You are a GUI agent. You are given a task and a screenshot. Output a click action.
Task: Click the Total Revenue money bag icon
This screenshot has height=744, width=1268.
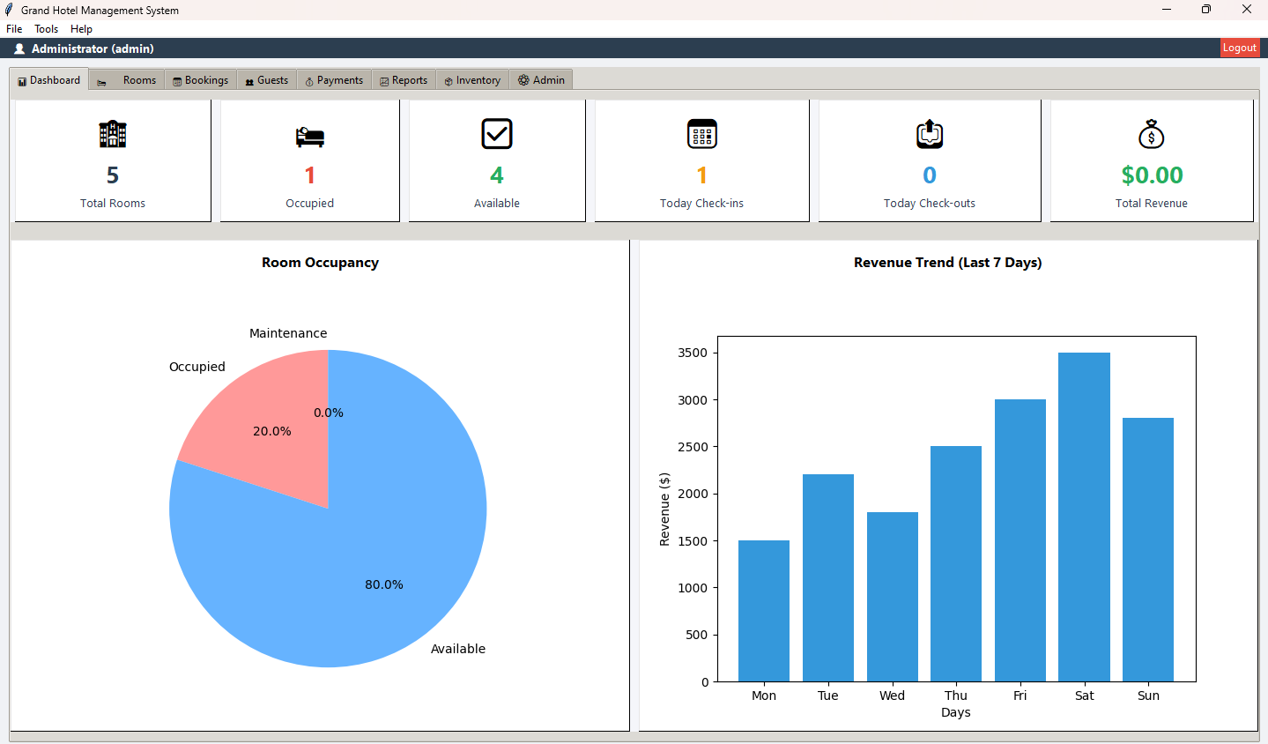pos(1152,134)
